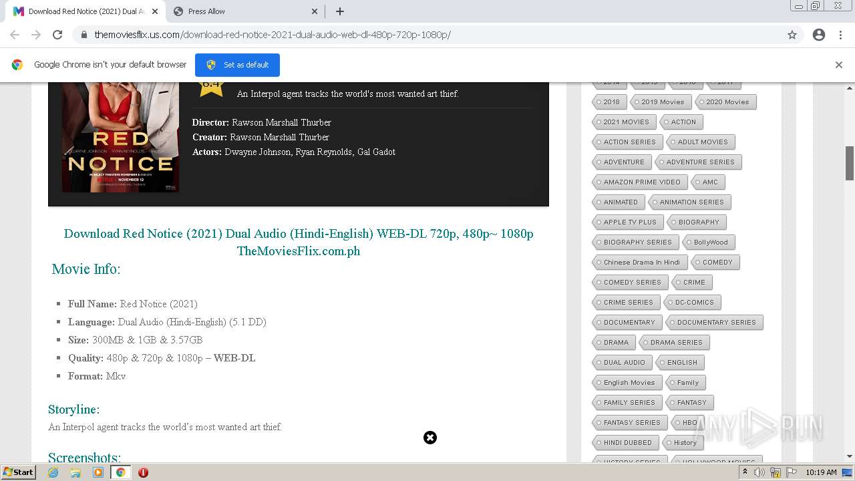Switch to the Press Allow tab
The height and width of the screenshot is (481, 855).
click(x=245, y=11)
